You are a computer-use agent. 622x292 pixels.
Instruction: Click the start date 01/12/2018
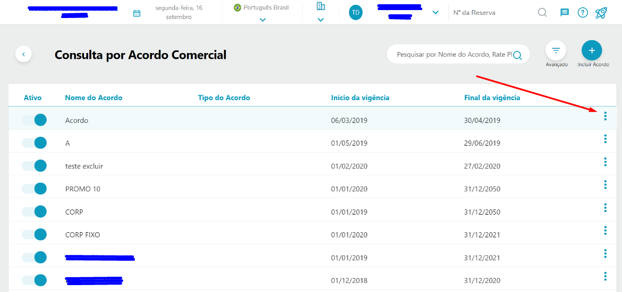coord(350,281)
